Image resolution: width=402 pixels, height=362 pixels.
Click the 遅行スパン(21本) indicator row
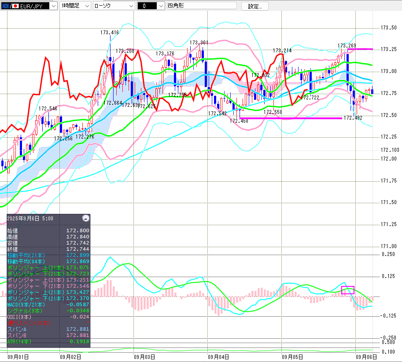48,323
